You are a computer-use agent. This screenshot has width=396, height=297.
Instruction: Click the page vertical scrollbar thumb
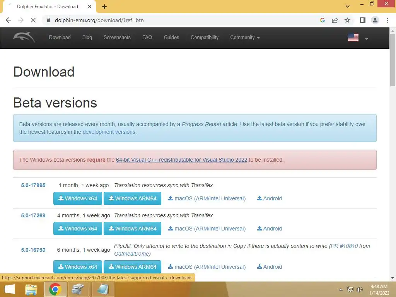point(393,60)
